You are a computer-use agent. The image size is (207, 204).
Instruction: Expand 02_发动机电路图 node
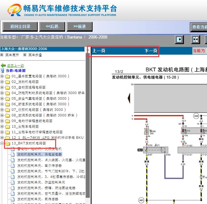click(2, 82)
